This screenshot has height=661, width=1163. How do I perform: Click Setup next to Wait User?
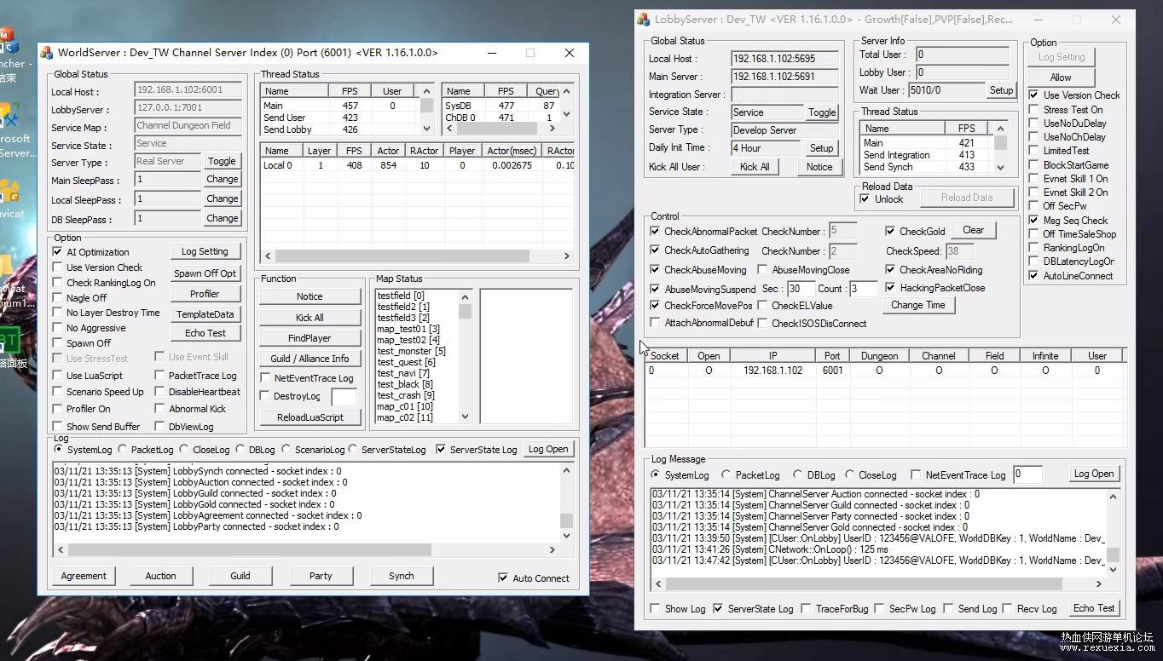1001,90
